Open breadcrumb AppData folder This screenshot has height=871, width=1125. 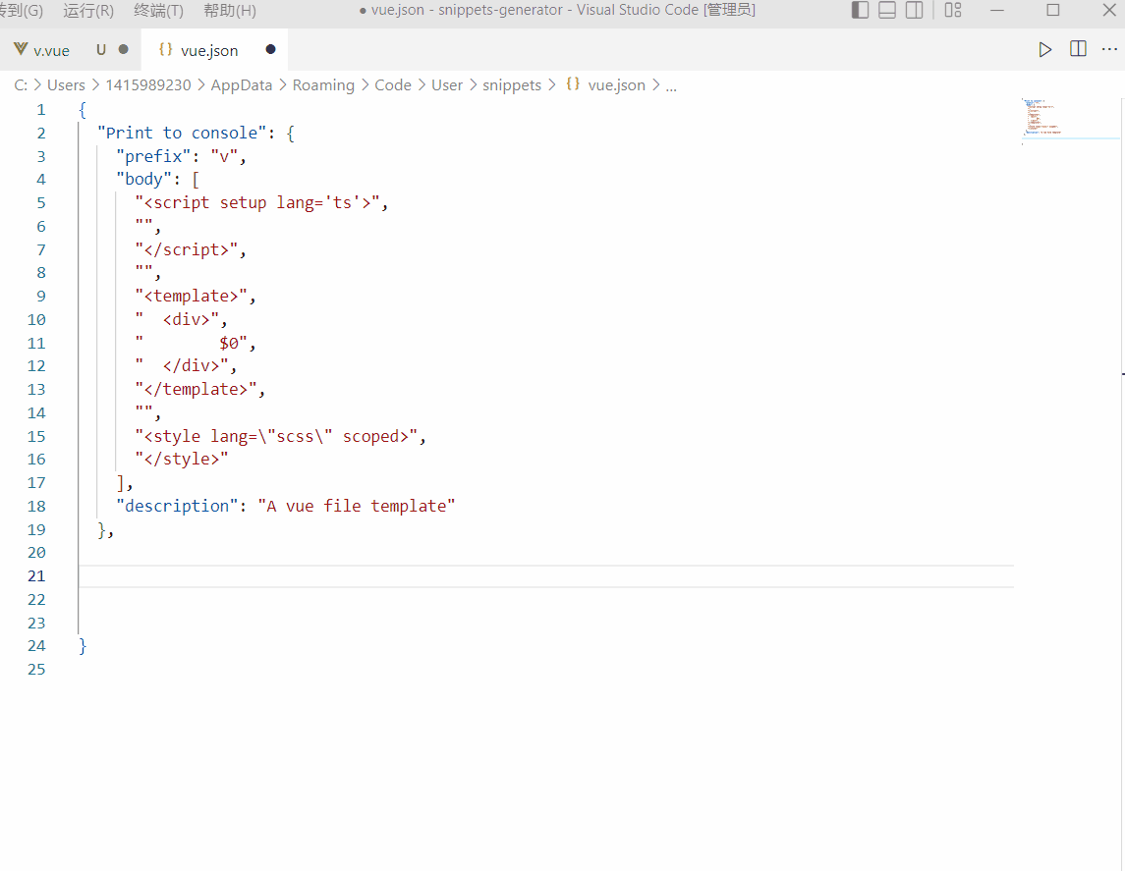(242, 85)
